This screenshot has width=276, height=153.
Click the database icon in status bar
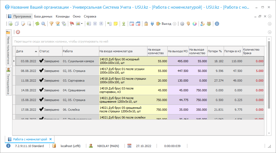54,146
